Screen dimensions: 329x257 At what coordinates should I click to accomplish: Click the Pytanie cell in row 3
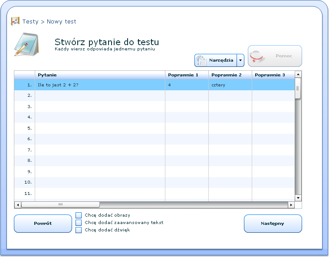click(x=100, y=106)
